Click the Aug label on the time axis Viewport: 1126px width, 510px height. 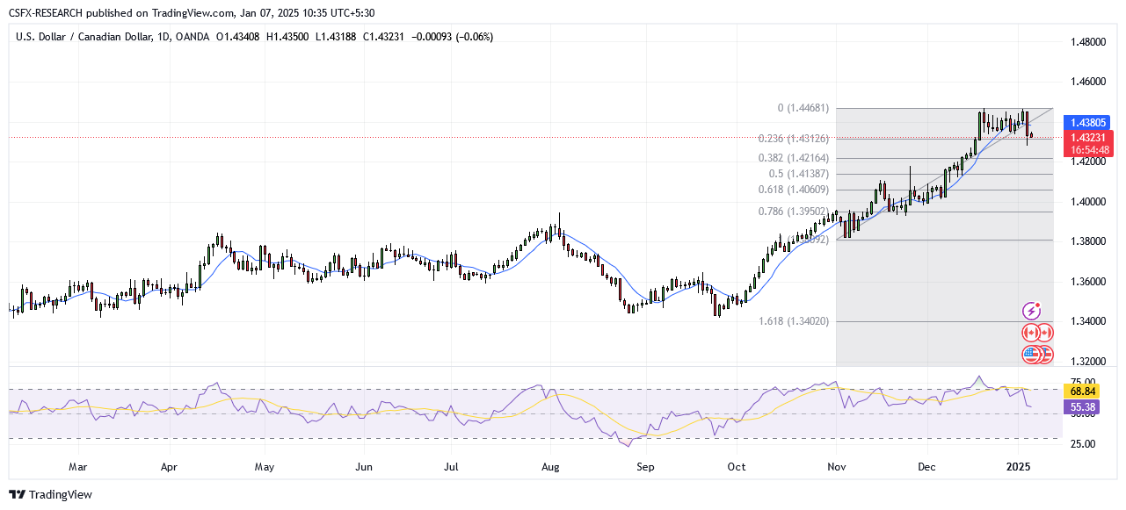click(550, 467)
